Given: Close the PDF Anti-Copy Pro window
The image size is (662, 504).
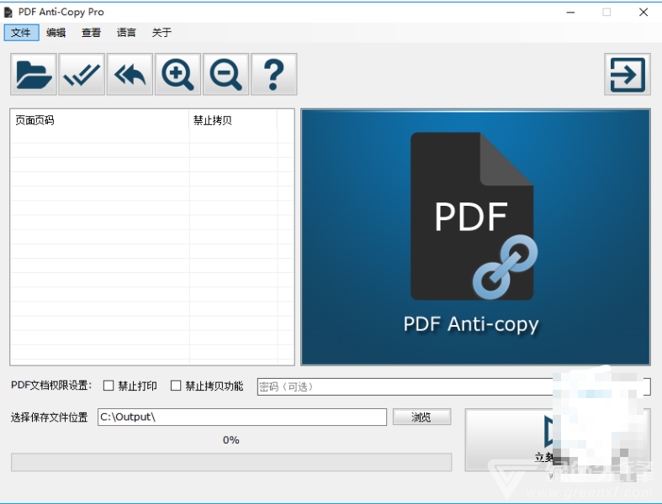Looking at the screenshot, I should pyautogui.click(x=643, y=13).
